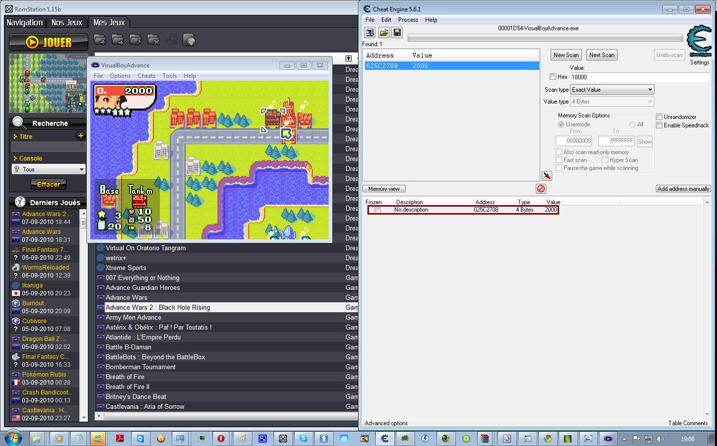Click Add address manually button
The width and height of the screenshot is (717, 446).
coord(683,189)
